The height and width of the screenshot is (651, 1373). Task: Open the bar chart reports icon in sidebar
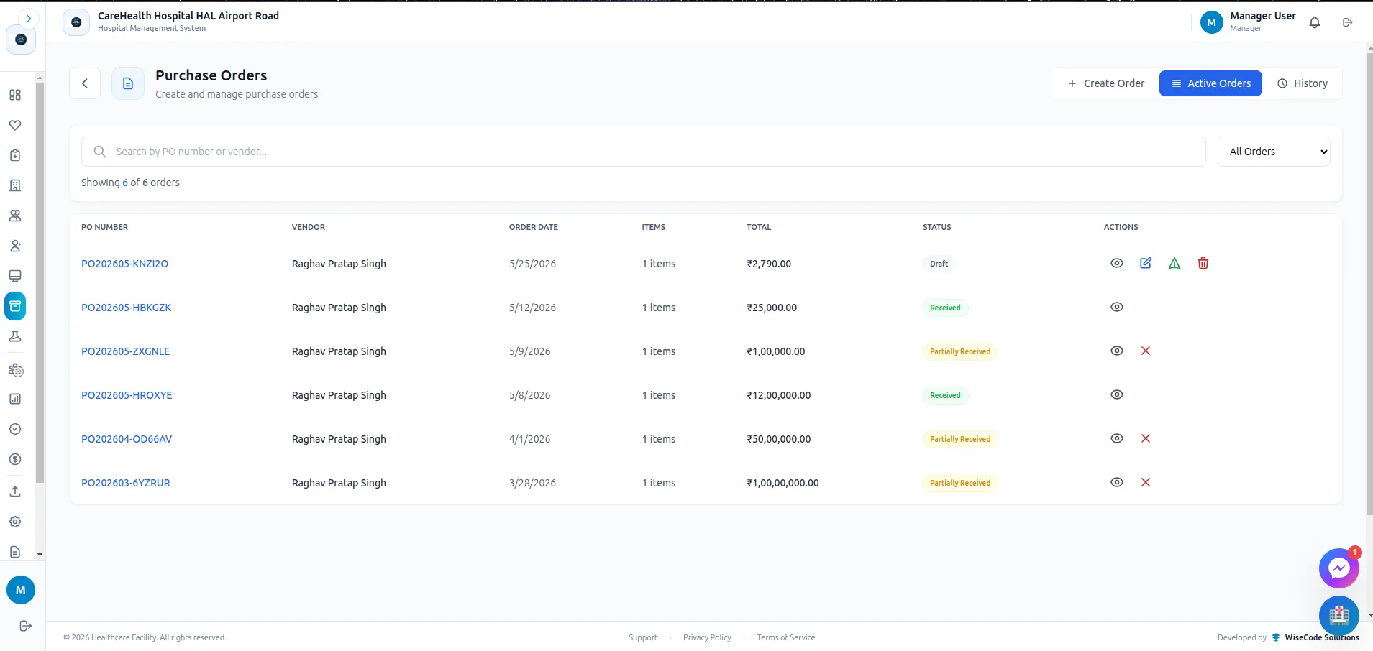pos(15,399)
